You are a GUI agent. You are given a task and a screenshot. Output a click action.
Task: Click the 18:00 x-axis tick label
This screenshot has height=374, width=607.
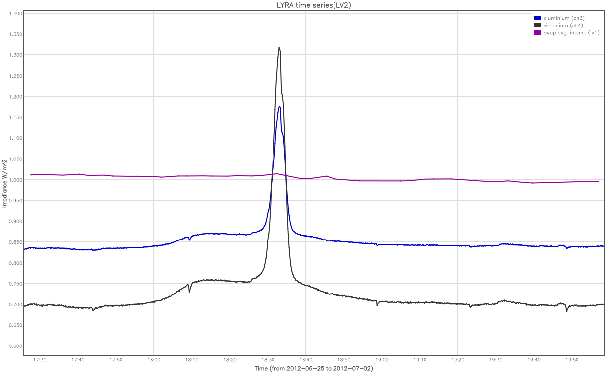[x=154, y=360]
